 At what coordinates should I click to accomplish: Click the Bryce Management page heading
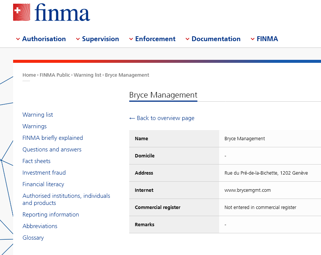tap(163, 95)
